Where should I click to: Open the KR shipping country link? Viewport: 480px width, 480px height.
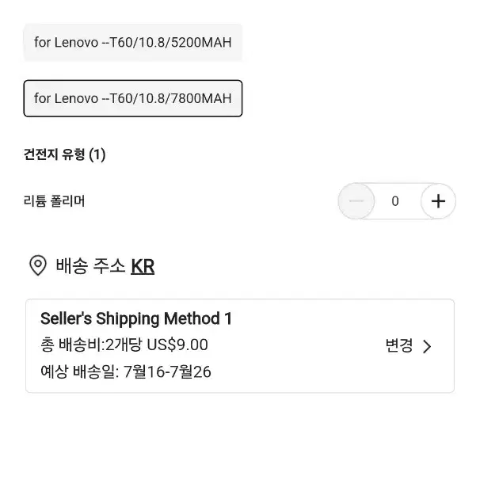pyautogui.click(x=143, y=266)
